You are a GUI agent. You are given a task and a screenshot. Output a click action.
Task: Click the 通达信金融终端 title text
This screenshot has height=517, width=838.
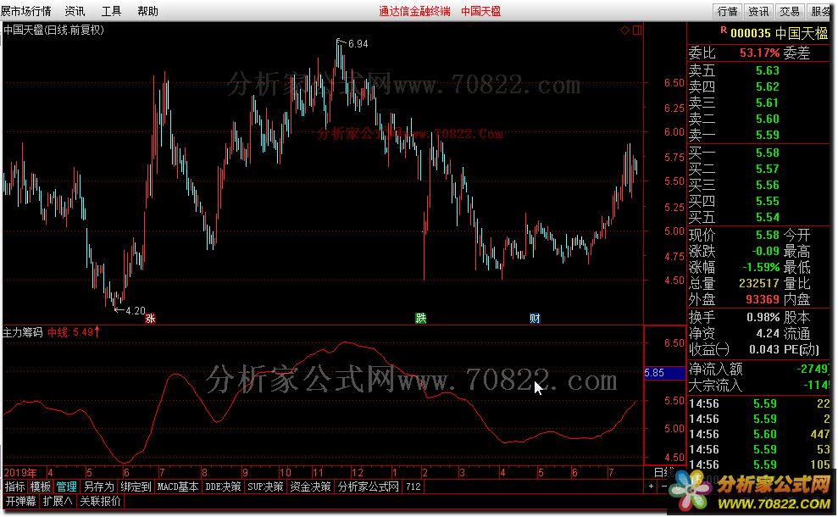click(414, 11)
